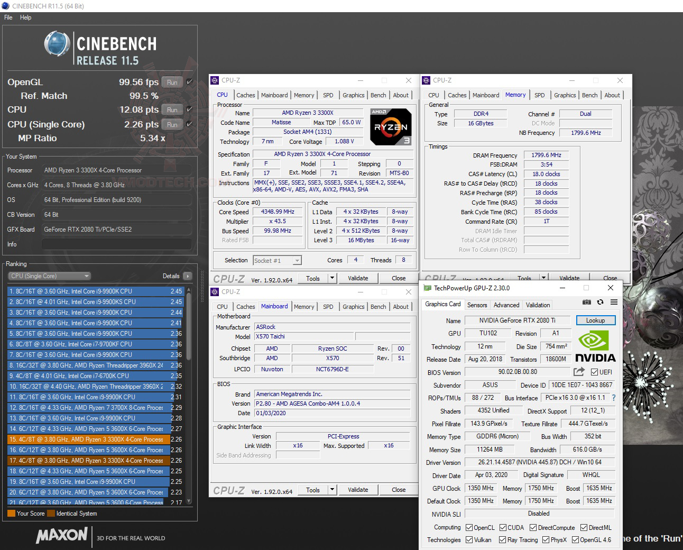Select ranking row 9 Intel Core i7-6700K
This screenshot has width=683, height=550.
95,375
